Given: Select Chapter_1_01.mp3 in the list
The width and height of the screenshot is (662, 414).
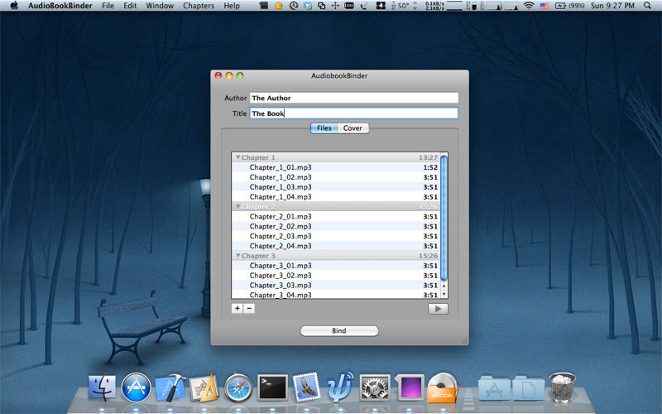Looking at the screenshot, I should (336, 167).
